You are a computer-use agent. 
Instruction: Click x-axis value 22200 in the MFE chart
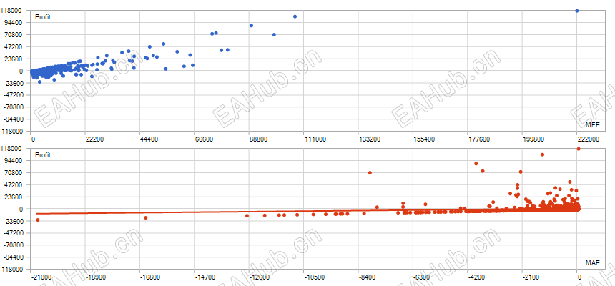click(x=94, y=139)
